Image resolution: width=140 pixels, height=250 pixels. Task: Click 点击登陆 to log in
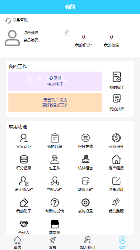click(31, 33)
